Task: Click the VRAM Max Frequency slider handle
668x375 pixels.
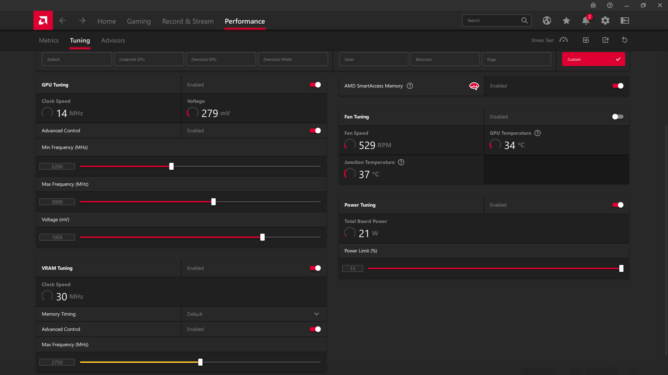Action: point(200,362)
